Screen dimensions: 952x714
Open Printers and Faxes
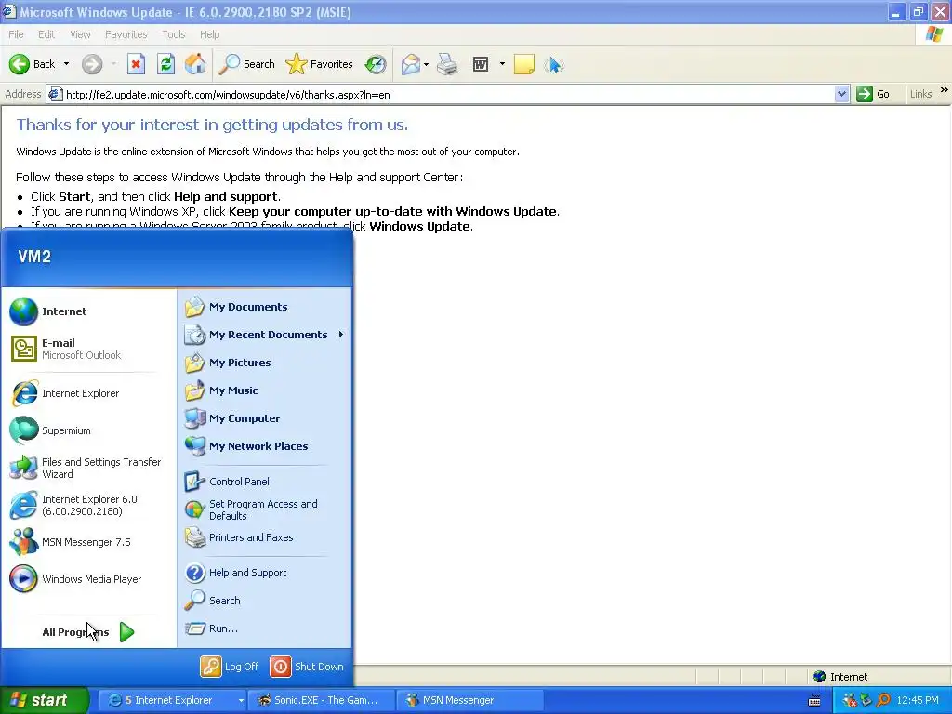pos(266,537)
